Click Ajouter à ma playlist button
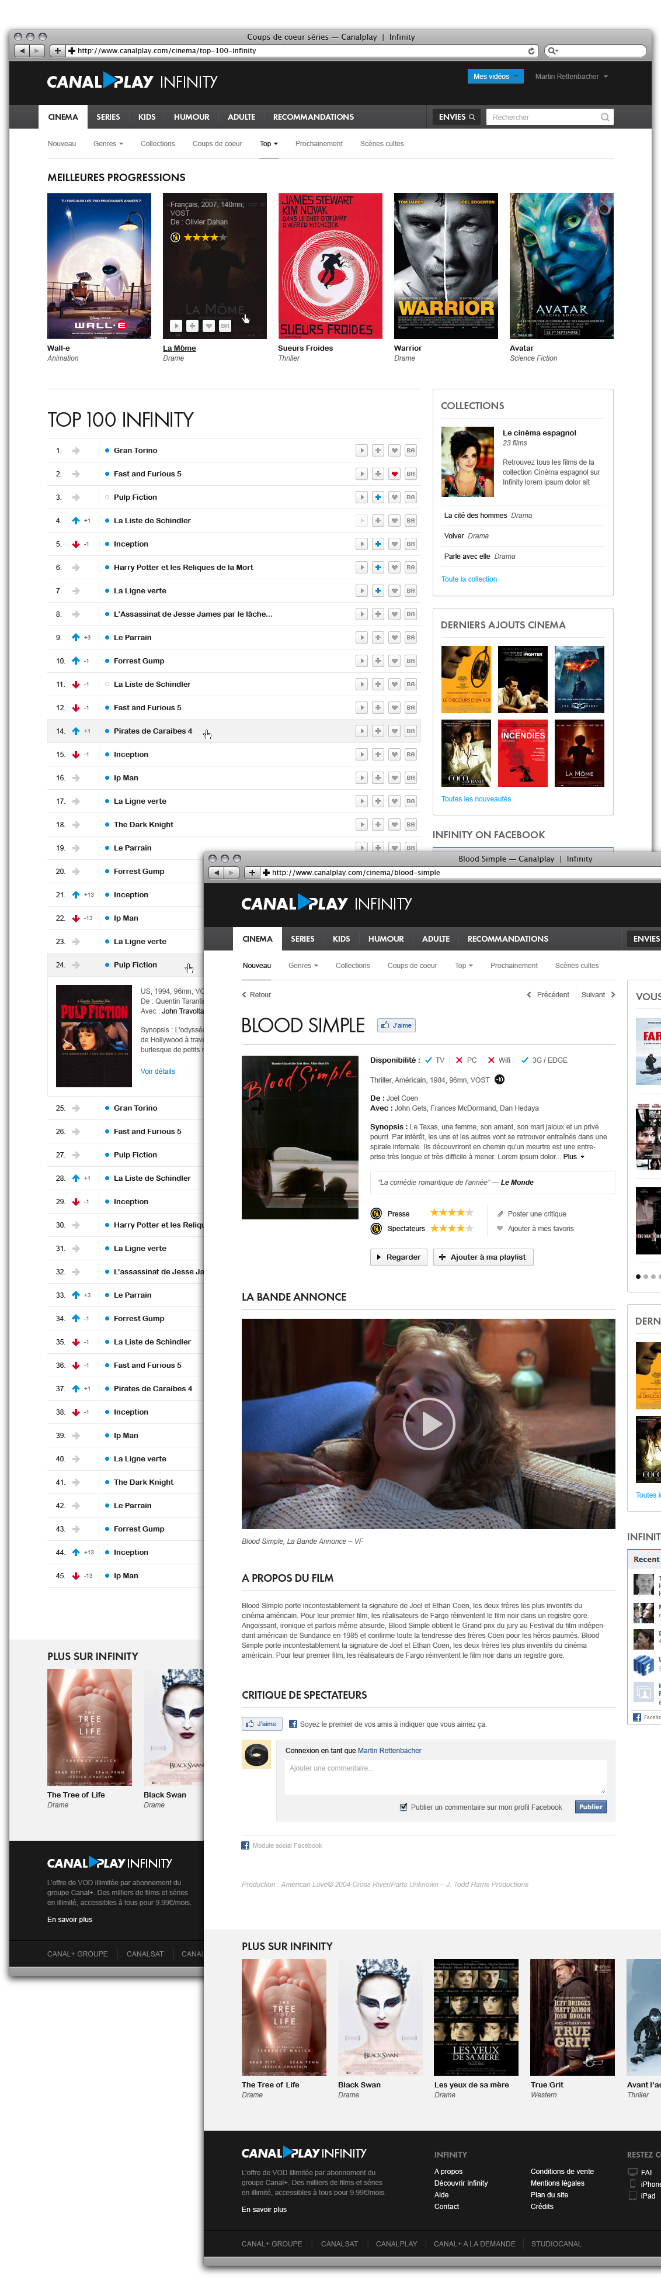Screen dimensions: 661x2278 tap(482, 1257)
